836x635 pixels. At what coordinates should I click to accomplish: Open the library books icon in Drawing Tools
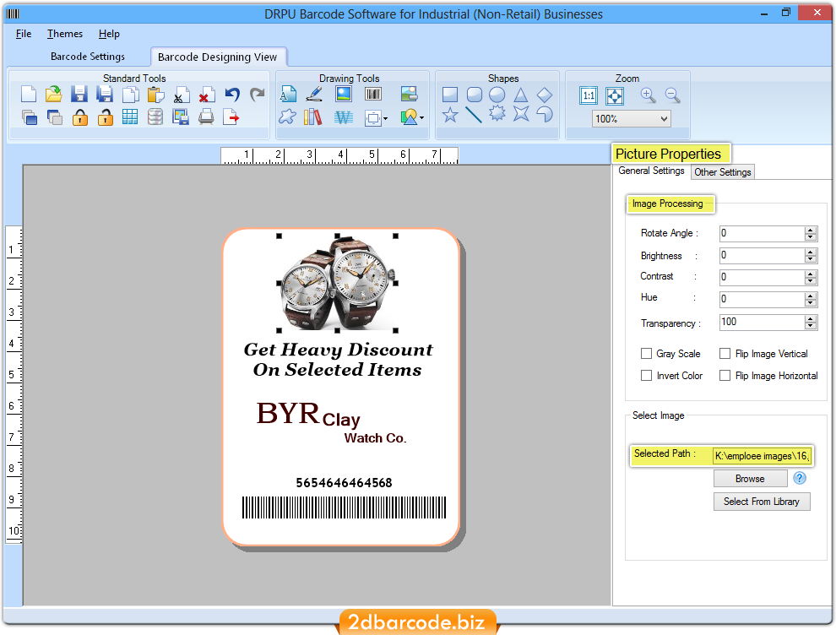tap(313, 117)
